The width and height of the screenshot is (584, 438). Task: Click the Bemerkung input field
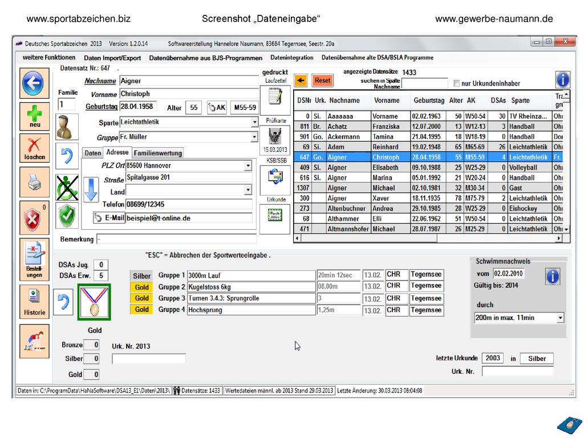pyautogui.click(x=177, y=239)
